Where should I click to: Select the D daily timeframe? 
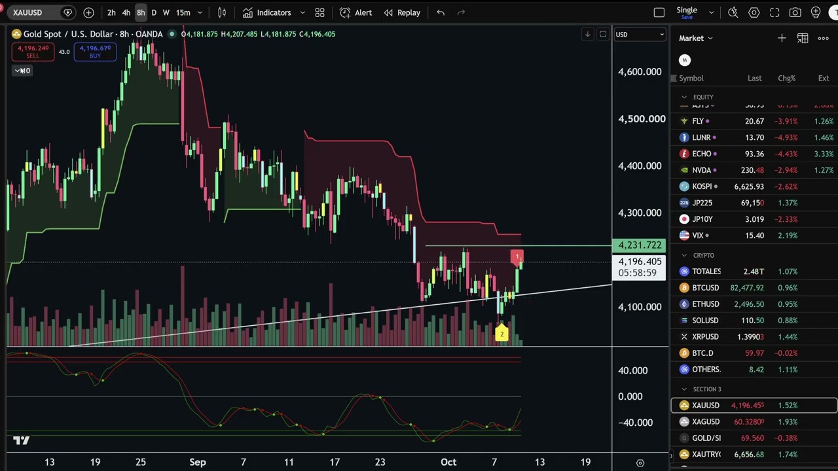(154, 12)
